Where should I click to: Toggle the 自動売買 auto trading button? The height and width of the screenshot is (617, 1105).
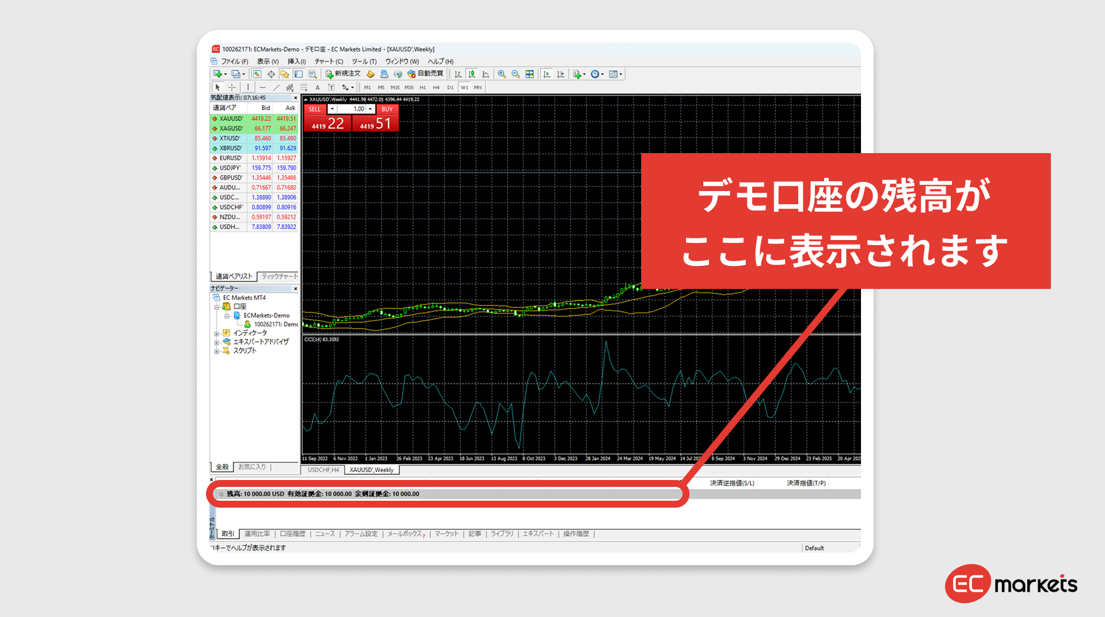coord(425,74)
